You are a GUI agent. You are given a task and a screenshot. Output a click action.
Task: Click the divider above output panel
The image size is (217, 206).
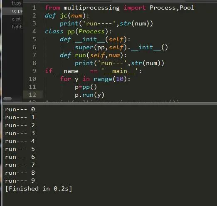109,103
